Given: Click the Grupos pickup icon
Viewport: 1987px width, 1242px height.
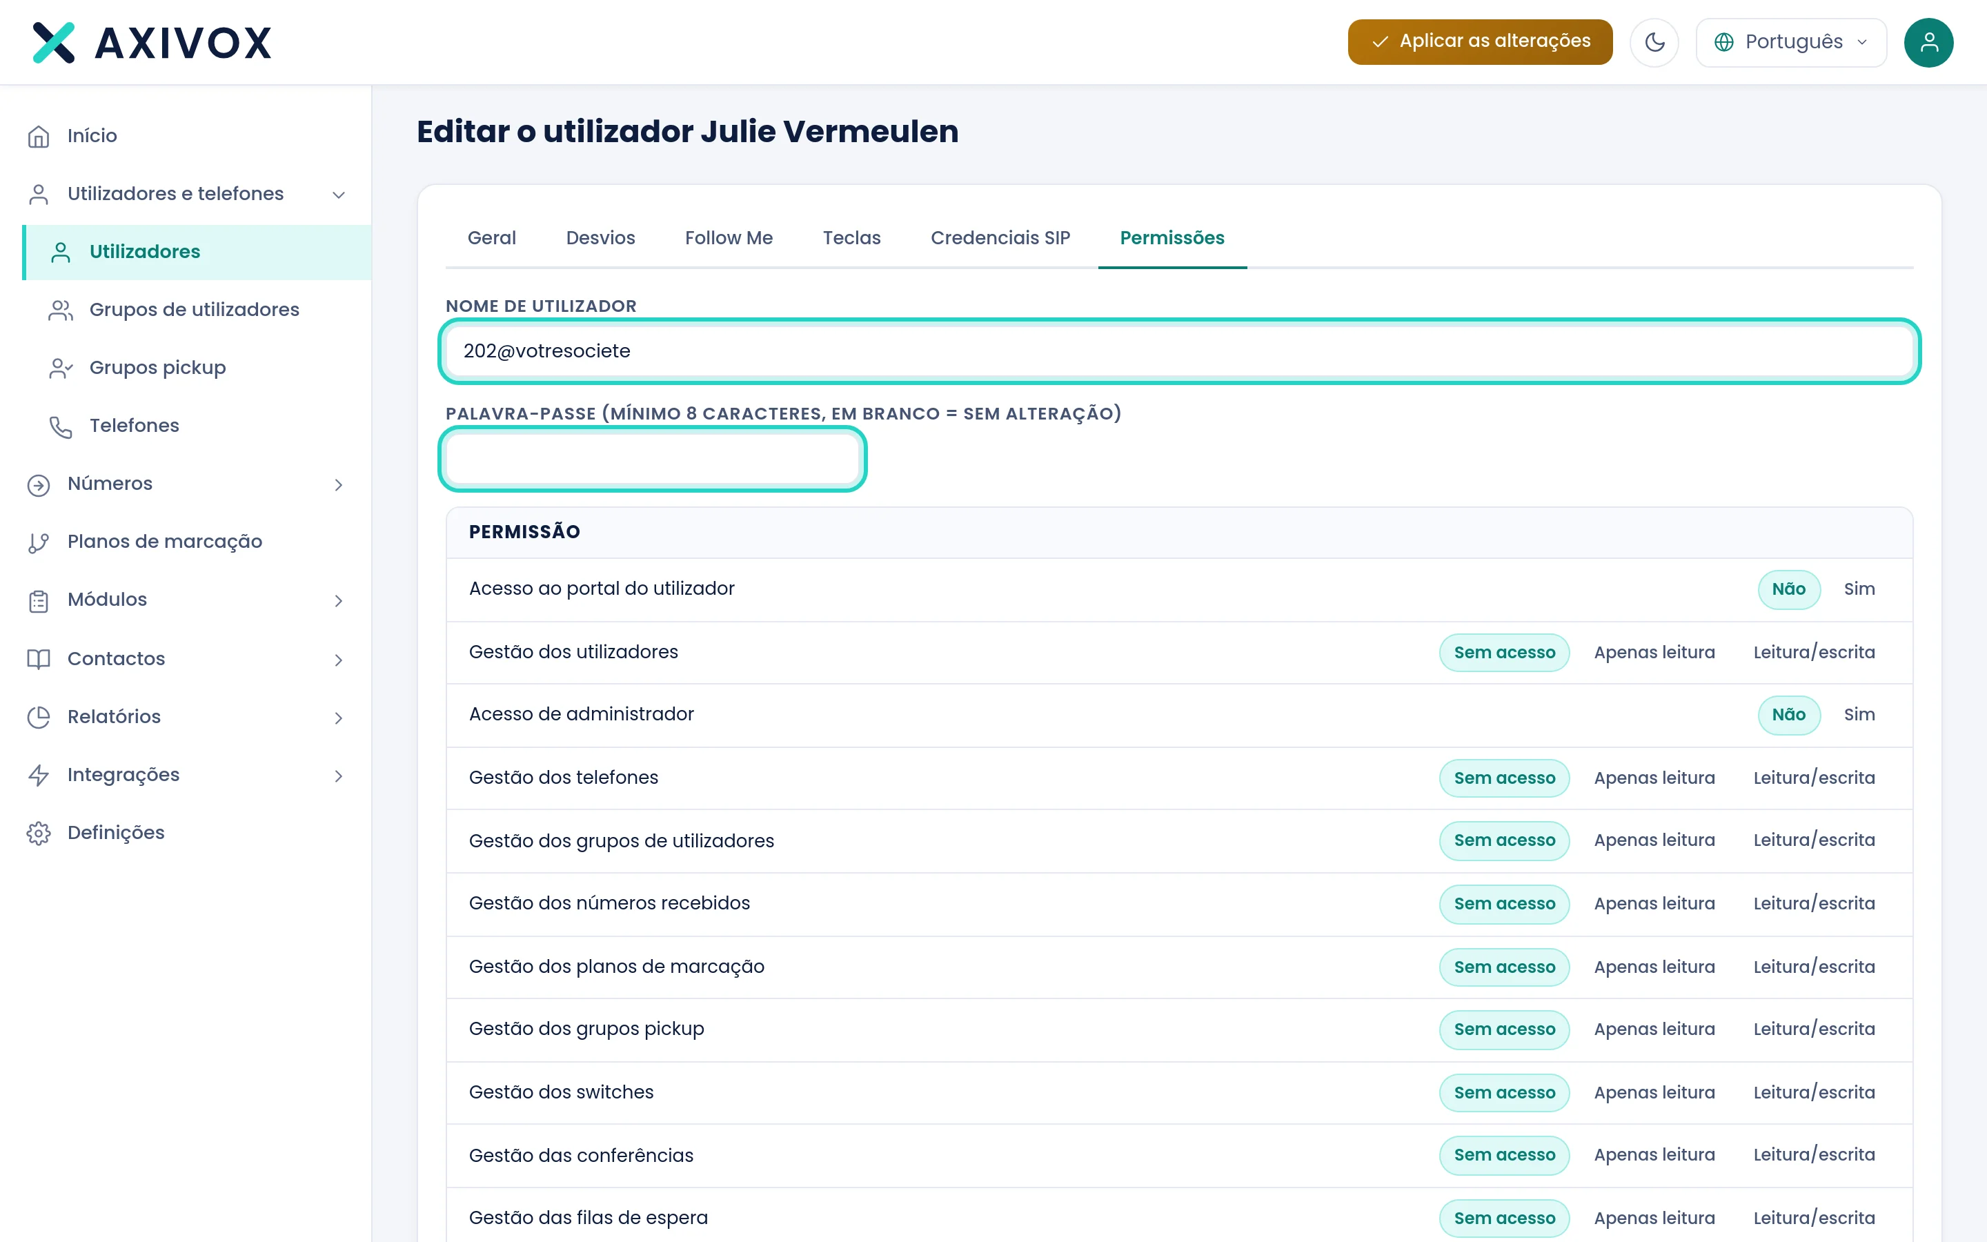Looking at the screenshot, I should pyautogui.click(x=61, y=368).
